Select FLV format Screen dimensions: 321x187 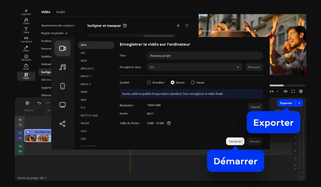click(83, 108)
